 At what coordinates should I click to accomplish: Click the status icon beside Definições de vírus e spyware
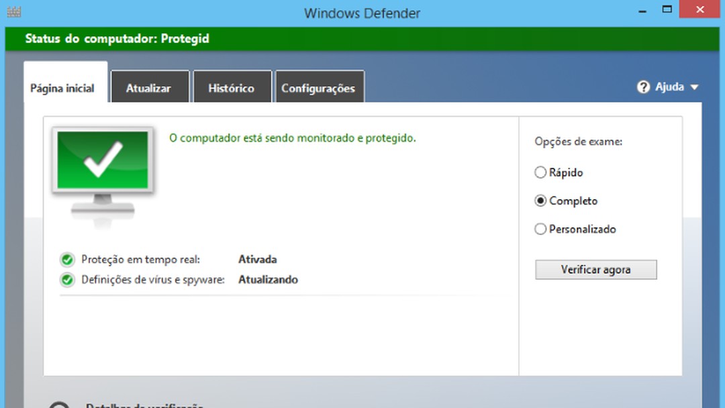pyautogui.click(x=66, y=280)
